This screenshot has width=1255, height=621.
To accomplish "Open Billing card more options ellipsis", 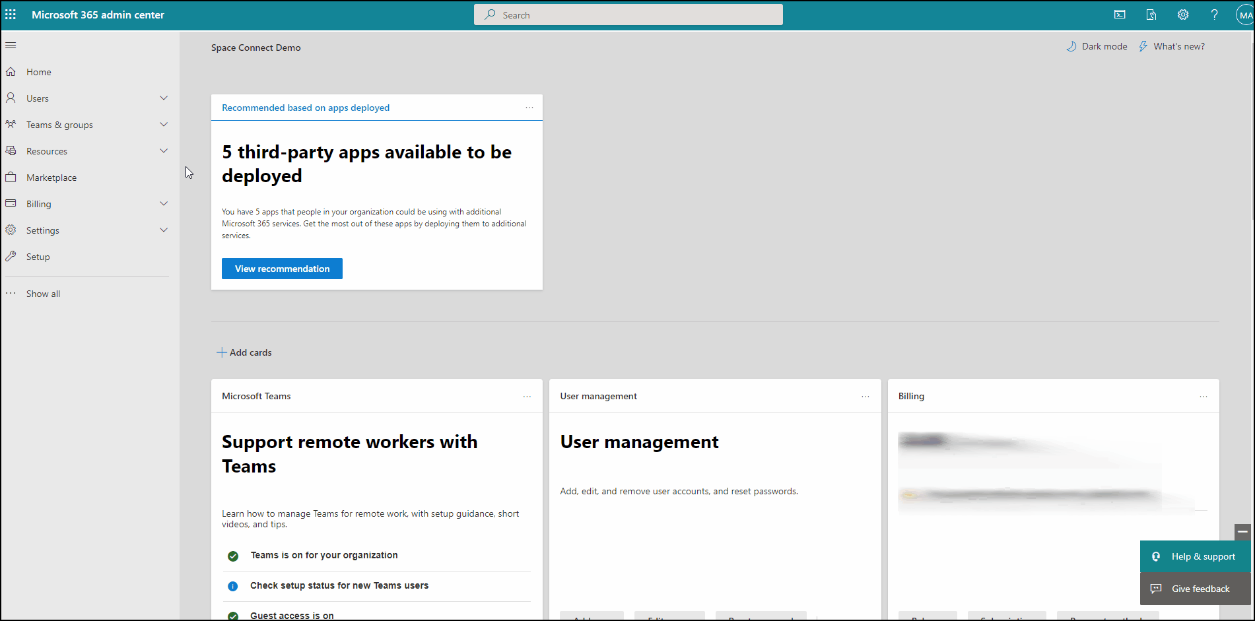I will tap(1204, 397).
